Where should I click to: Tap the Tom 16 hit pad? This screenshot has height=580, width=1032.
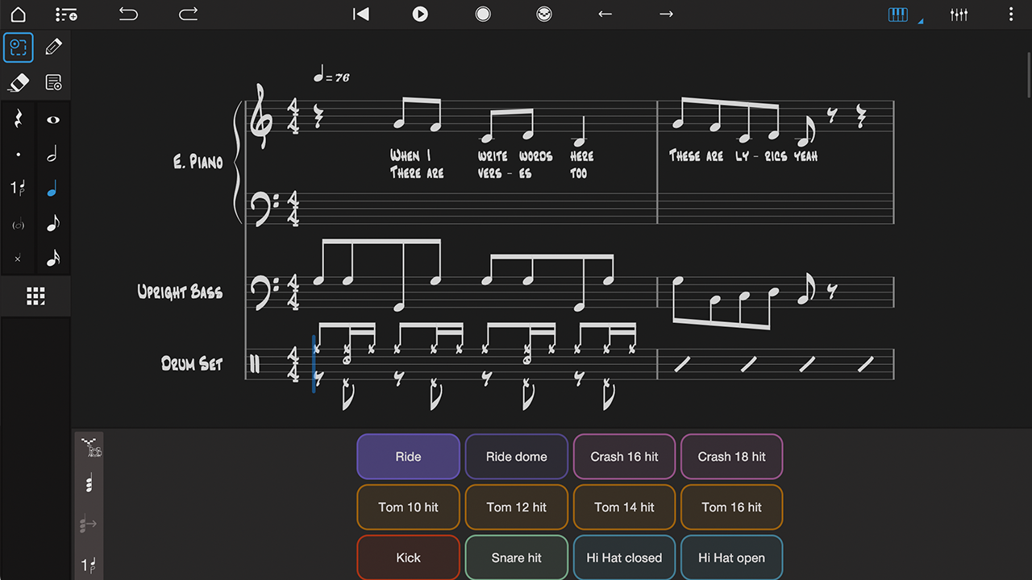point(731,507)
